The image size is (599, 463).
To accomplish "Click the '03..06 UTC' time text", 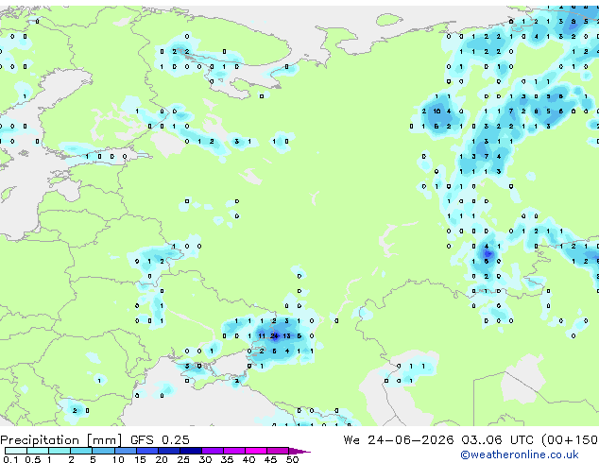I will click(497, 440).
